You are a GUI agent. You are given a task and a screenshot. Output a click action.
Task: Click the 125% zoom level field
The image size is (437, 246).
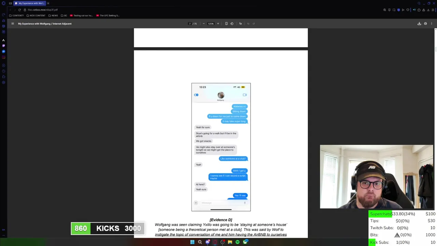pos(211,24)
